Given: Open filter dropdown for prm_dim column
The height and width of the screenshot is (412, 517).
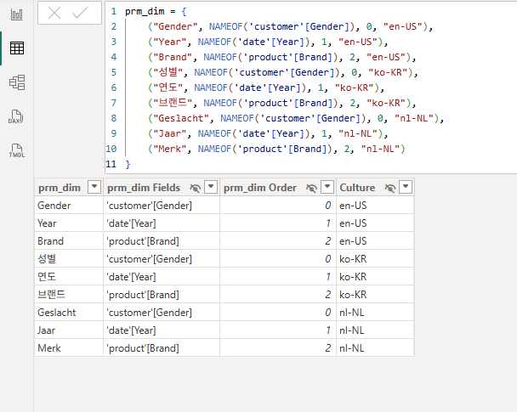Looking at the screenshot, I should click(94, 187).
